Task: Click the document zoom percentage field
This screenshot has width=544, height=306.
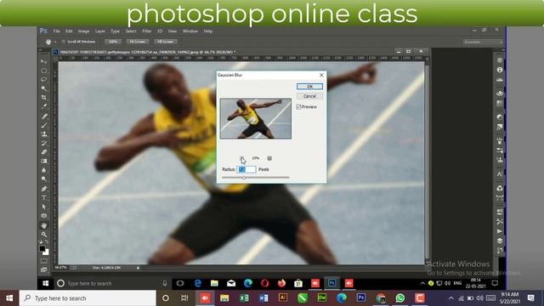Action: click(60, 268)
